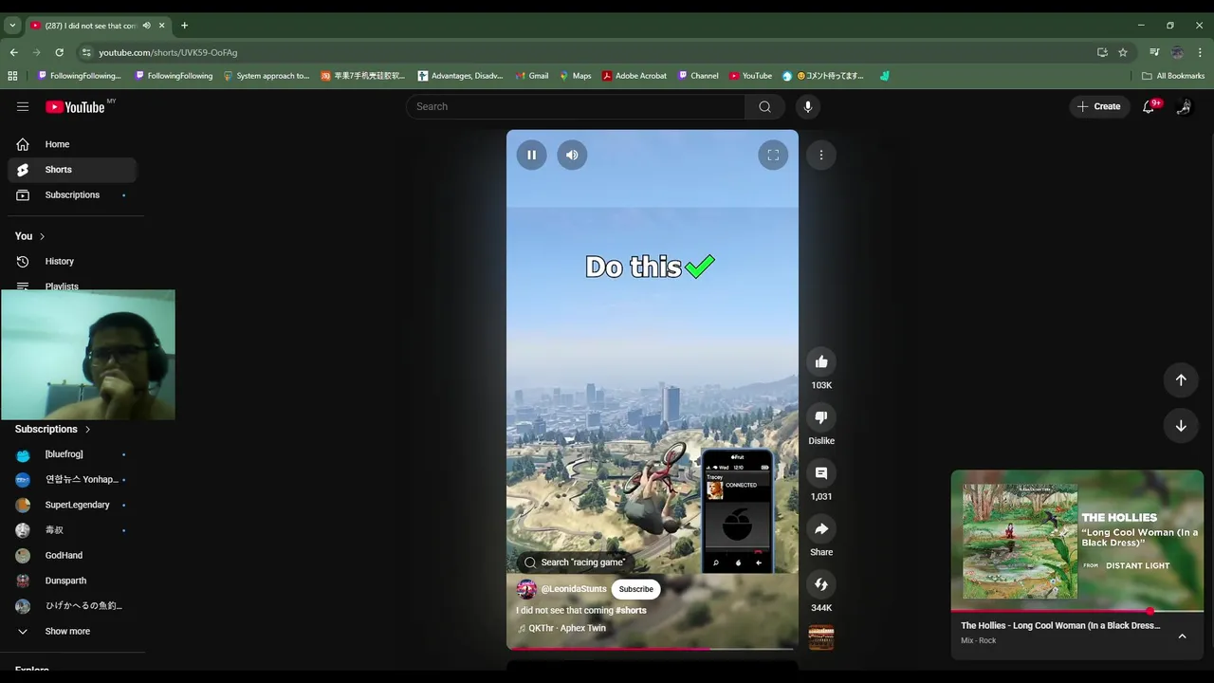Click the magnifier search button
1214x683 pixels.
[x=764, y=106]
